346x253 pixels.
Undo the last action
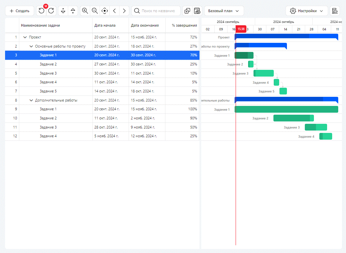41,11
